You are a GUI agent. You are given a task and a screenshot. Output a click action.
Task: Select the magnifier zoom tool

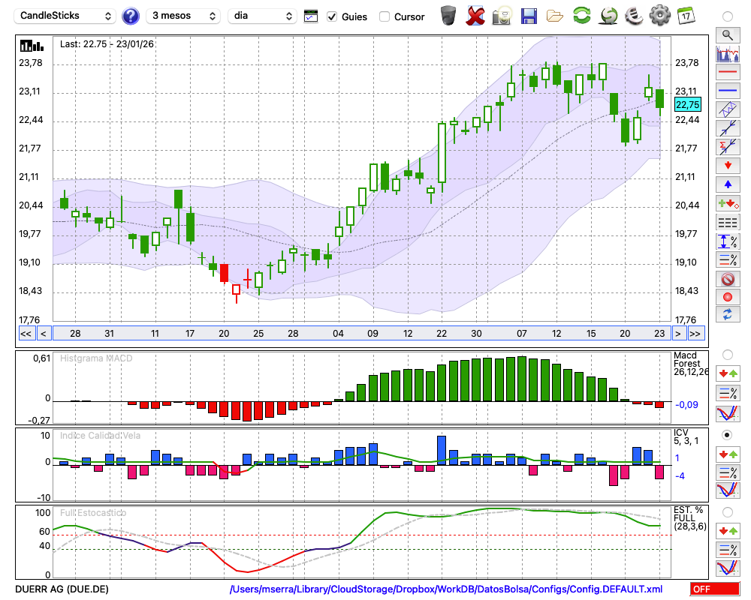(x=727, y=34)
